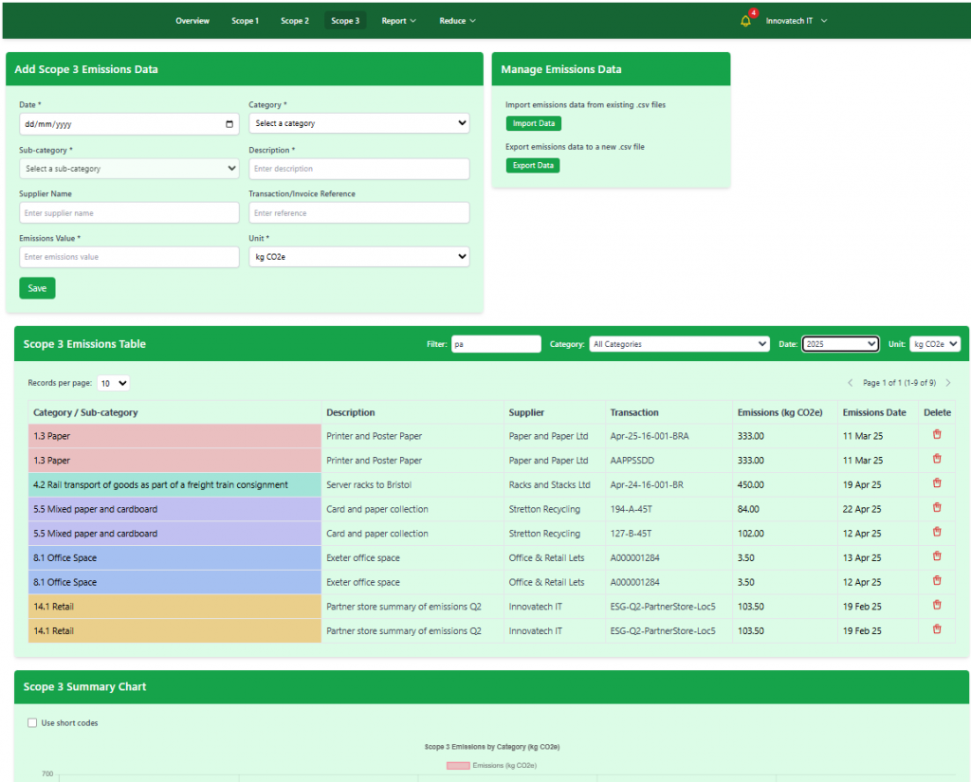Enable the Use short codes checkbox
This screenshot has height=782, width=971.
[x=33, y=723]
